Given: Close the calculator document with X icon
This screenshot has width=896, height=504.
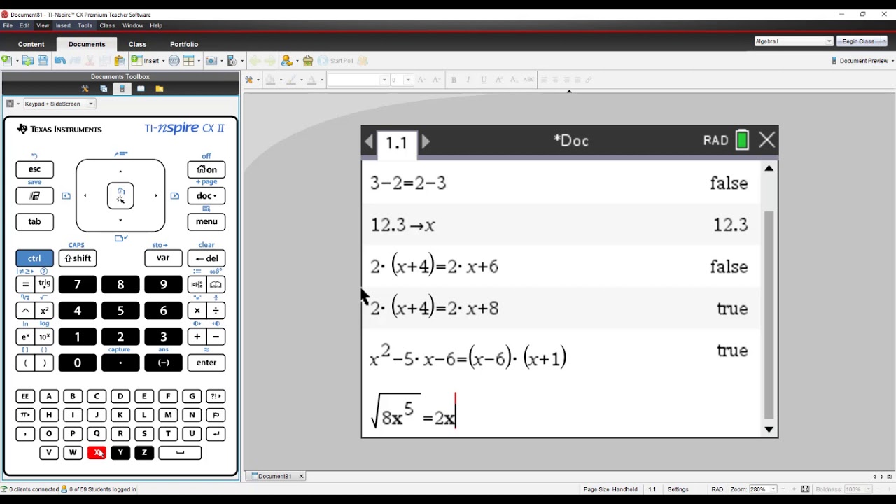Looking at the screenshot, I should 767,141.
